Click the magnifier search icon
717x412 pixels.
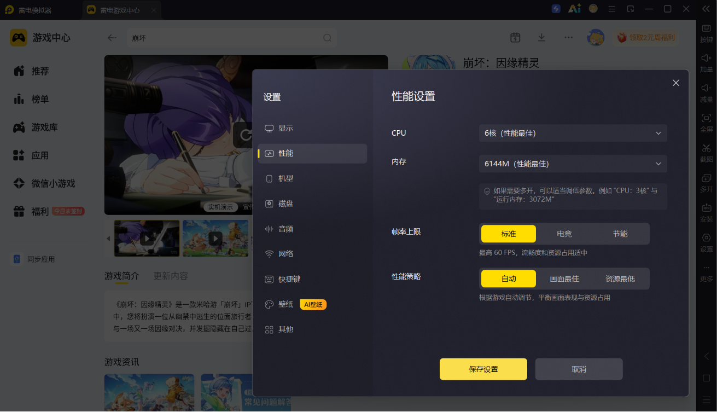[x=327, y=38]
